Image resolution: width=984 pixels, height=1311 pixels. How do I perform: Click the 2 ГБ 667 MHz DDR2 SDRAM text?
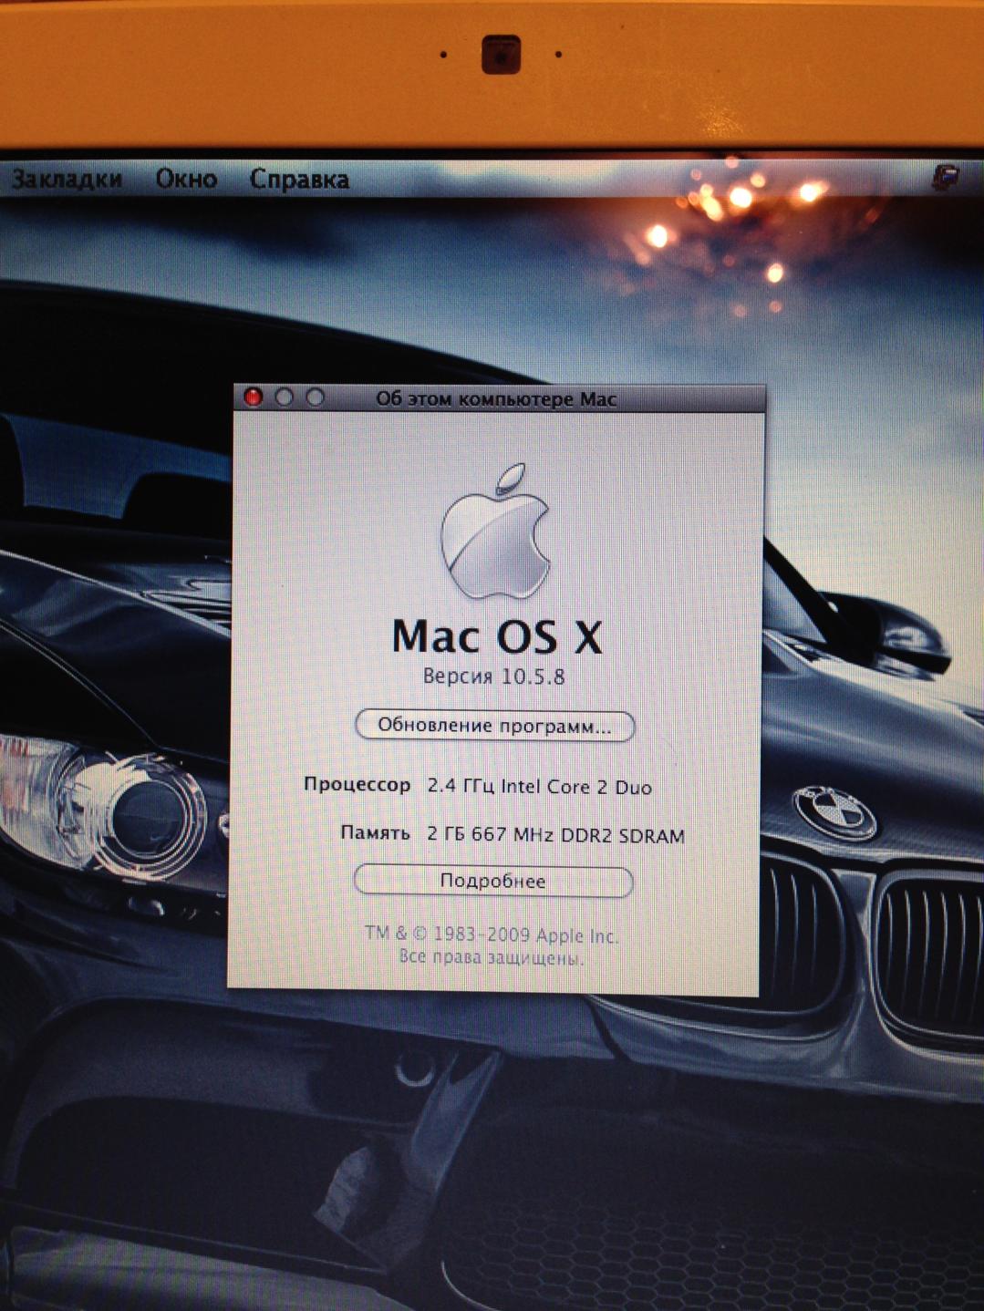(555, 835)
